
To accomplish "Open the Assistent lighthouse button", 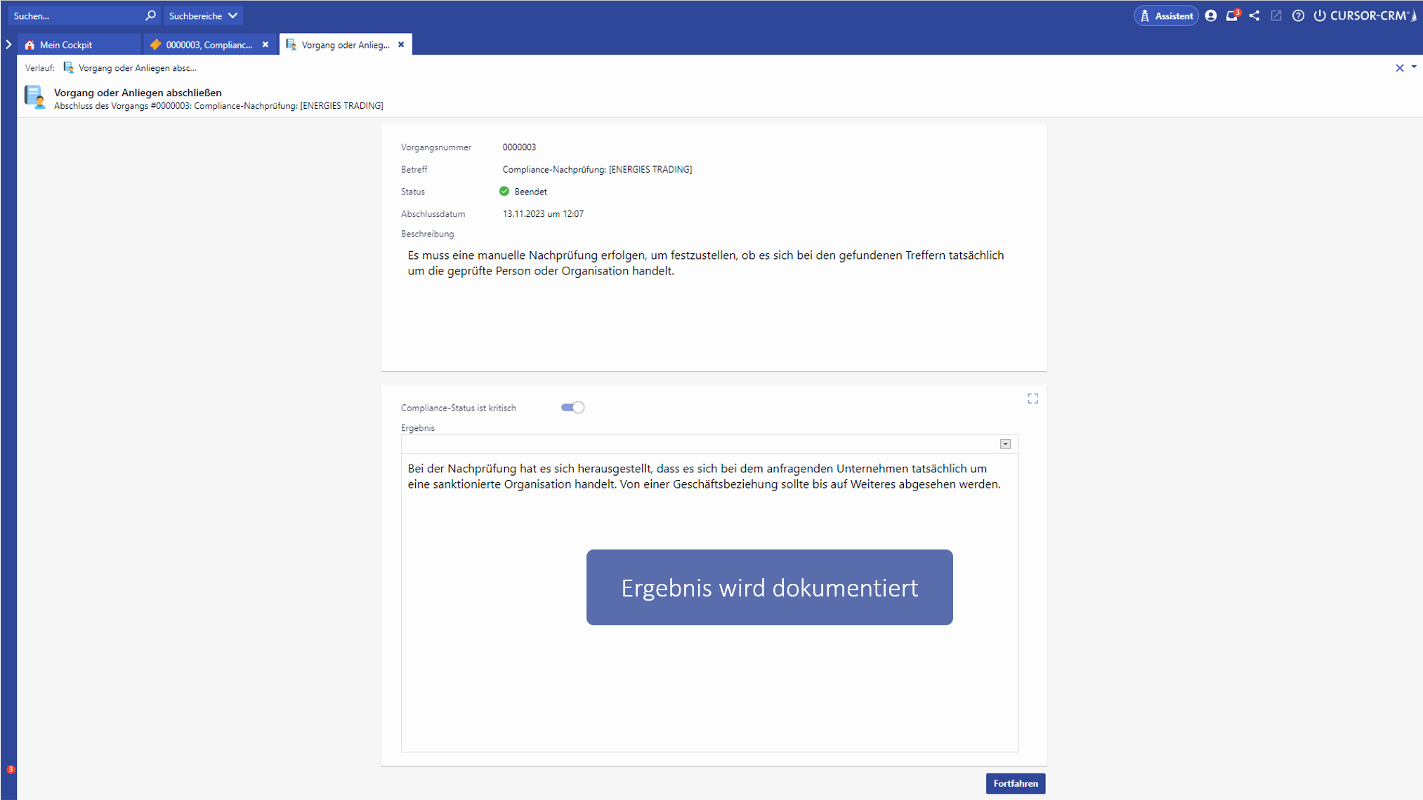I will click(x=1166, y=15).
